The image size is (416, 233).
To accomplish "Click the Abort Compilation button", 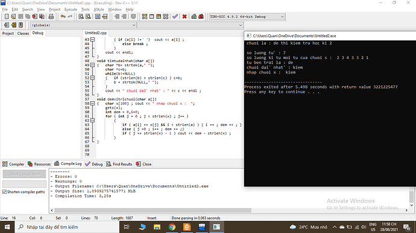I will 24,174.
